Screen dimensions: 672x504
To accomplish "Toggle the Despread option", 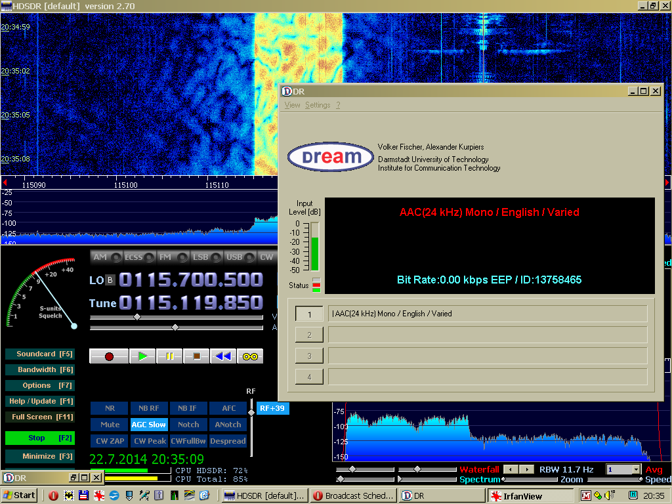I will 228,441.
